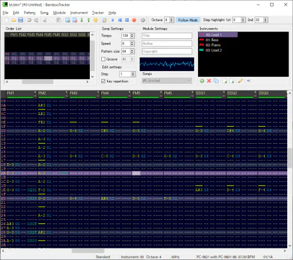The height and width of the screenshot is (260, 293).
Task: Open the Help menu
Action: [112, 13]
